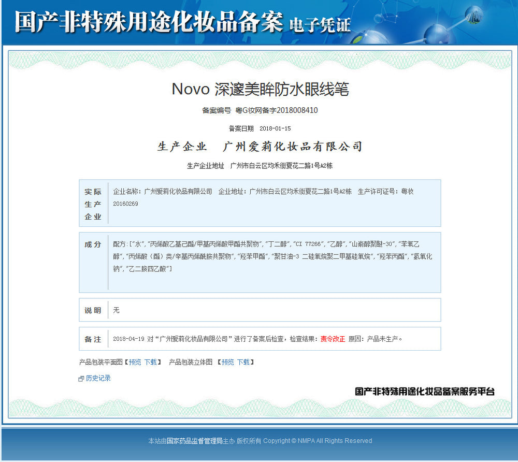Click the product title Novo 深邃美眸防水眼线笔
The image size is (518, 462).
(261, 89)
